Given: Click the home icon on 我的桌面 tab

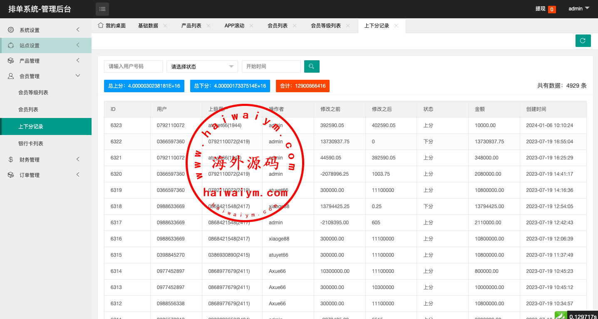Looking at the screenshot, I should click(100, 25).
